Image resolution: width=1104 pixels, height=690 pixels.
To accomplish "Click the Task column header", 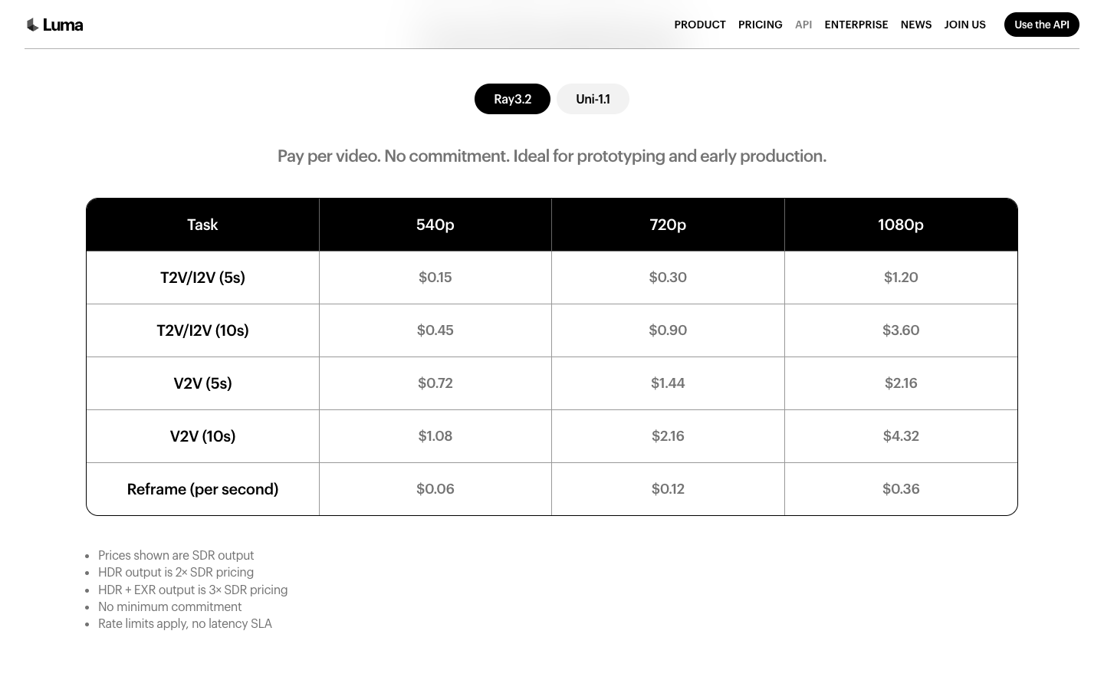I will point(202,225).
